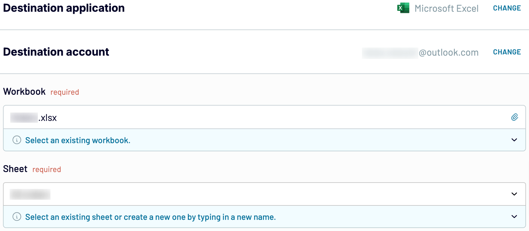Click the paperclip icon in the Workbook field
529x231 pixels.
tap(515, 118)
